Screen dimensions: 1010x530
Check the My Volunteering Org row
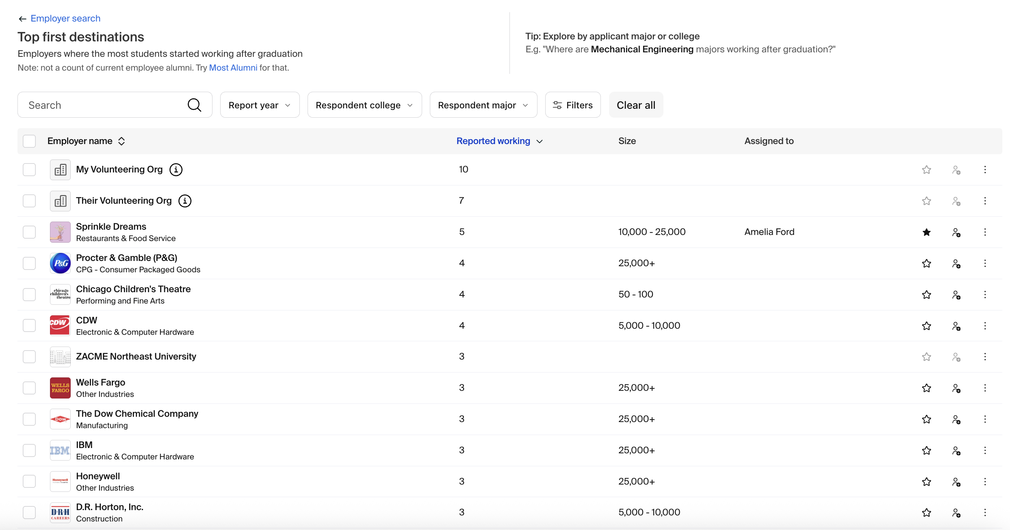click(x=29, y=170)
